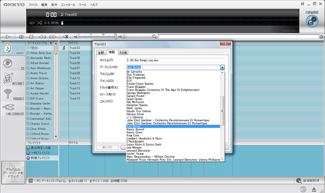Click the Play button in transport bar
Screen dimensions: 325x193
tap(8, 37)
